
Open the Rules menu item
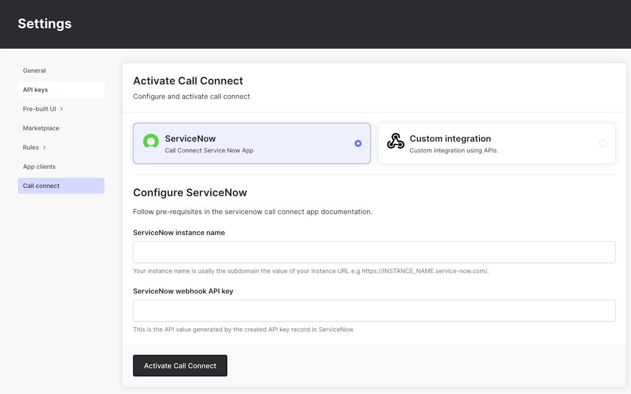(31, 147)
